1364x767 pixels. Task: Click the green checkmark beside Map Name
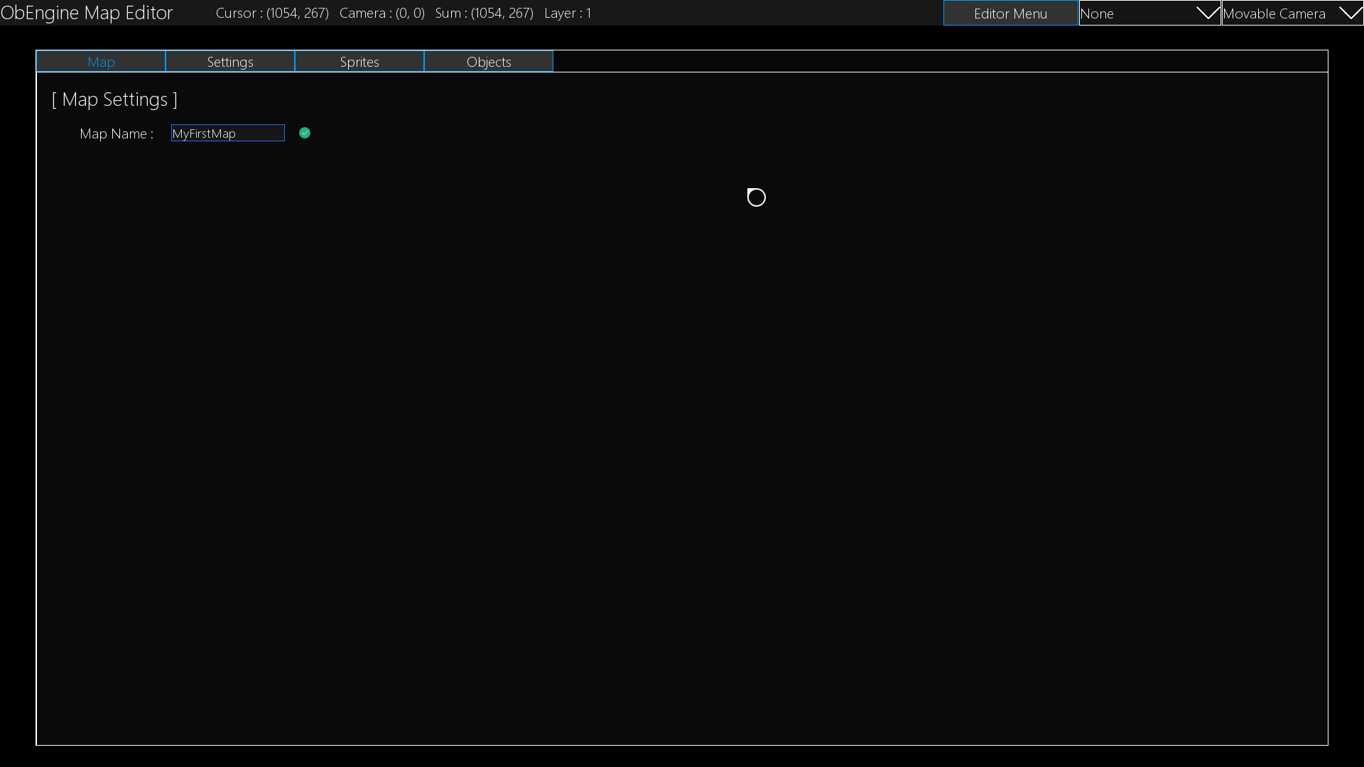click(305, 133)
